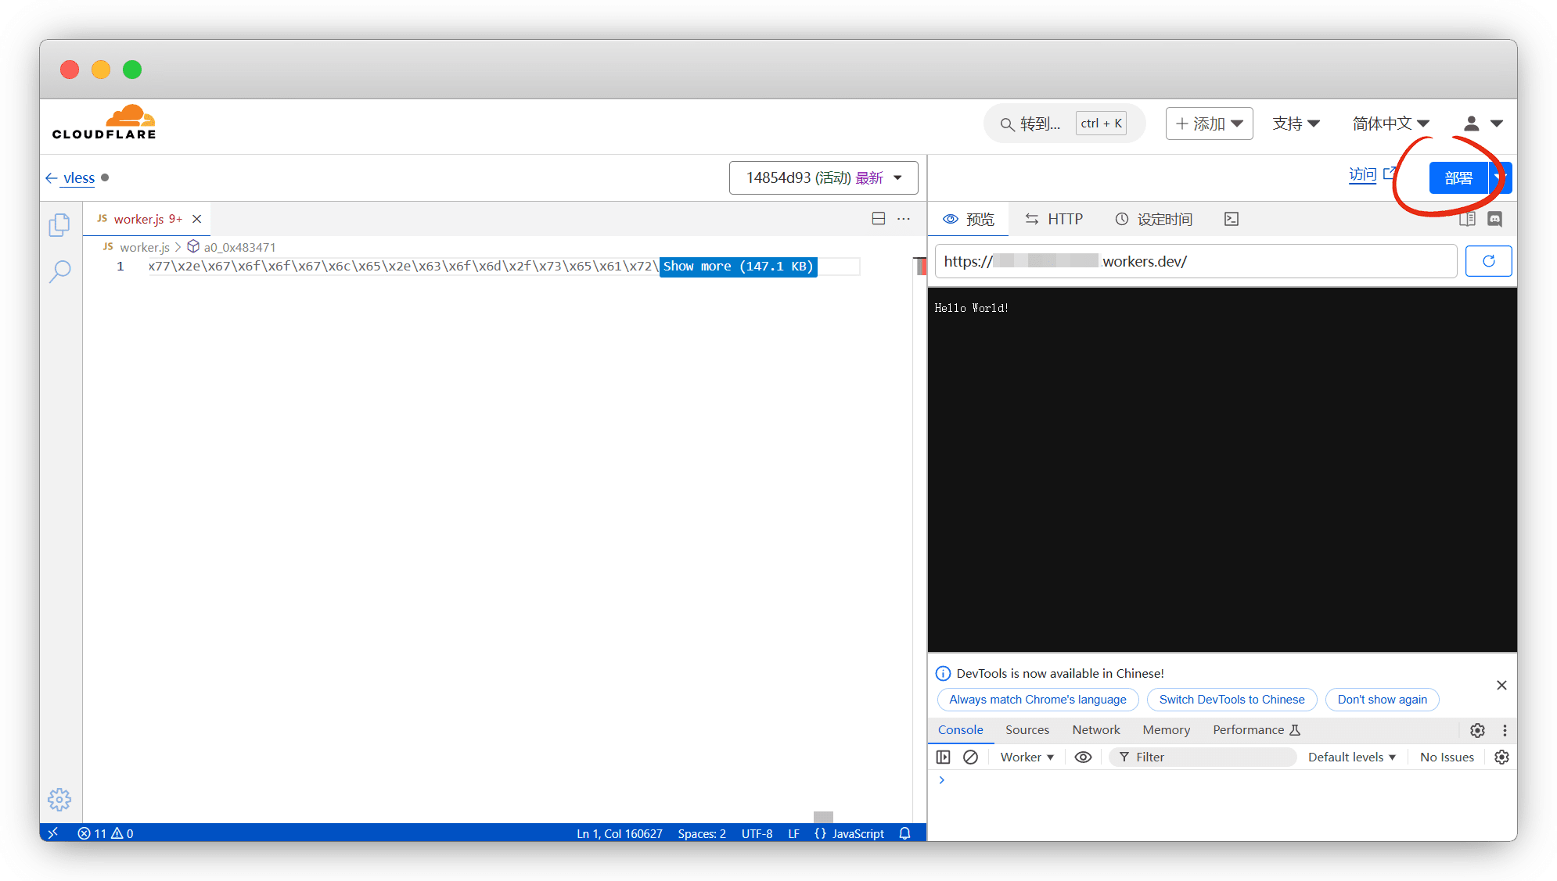Click the workers.dev URL input field
This screenshot has height=881, width=1557.
[1196, 261]
